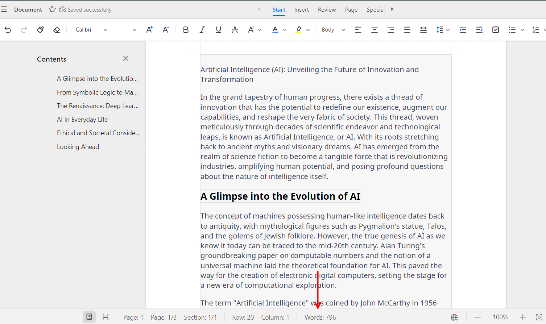Open the highlight color dropdown arrow
Screen dimensions: 546x324
pos(308,30)
